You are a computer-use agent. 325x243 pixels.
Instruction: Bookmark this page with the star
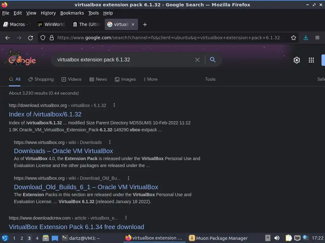(293, 38)
